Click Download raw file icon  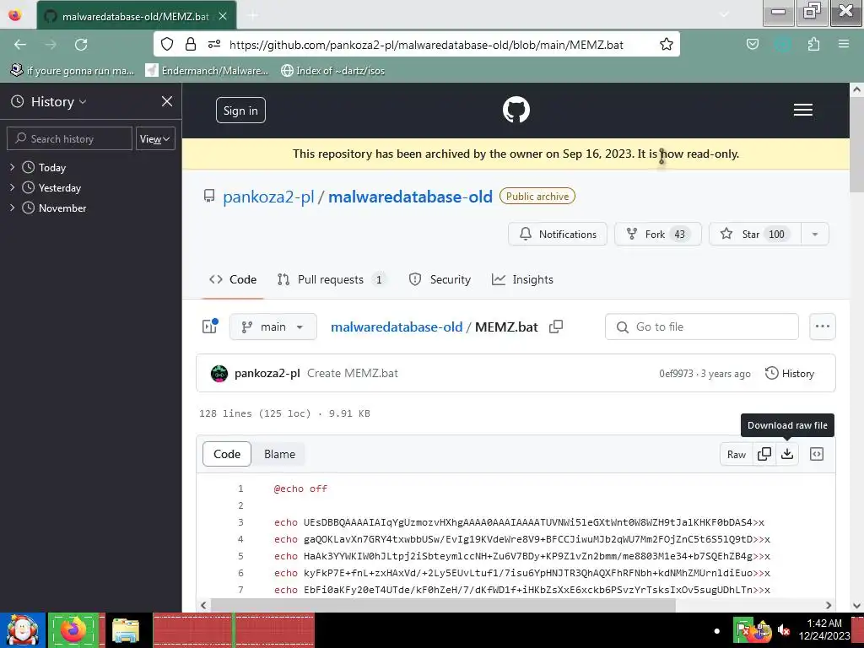coord(787,454)
